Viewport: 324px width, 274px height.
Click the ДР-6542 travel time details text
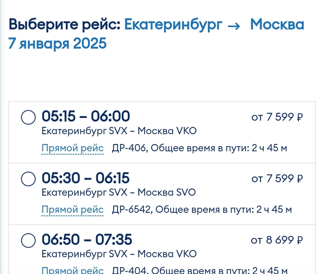coord(202,210)
